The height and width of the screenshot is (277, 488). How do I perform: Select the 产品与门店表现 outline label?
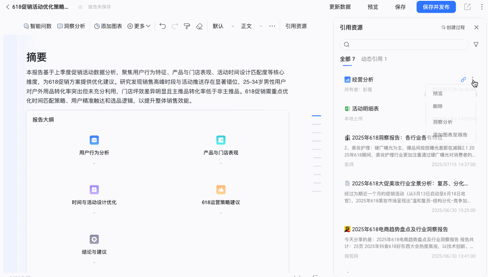tap(221, 153)
